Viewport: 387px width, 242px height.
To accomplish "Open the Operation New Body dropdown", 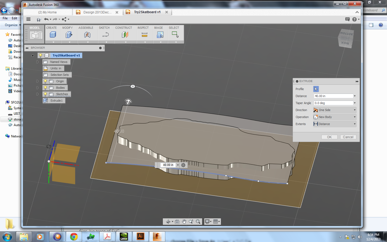I will [335, 117].
